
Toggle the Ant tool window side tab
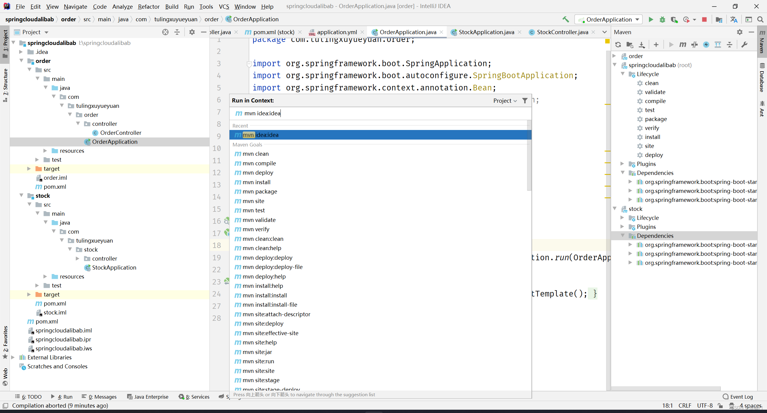click(x=762, y=108)
